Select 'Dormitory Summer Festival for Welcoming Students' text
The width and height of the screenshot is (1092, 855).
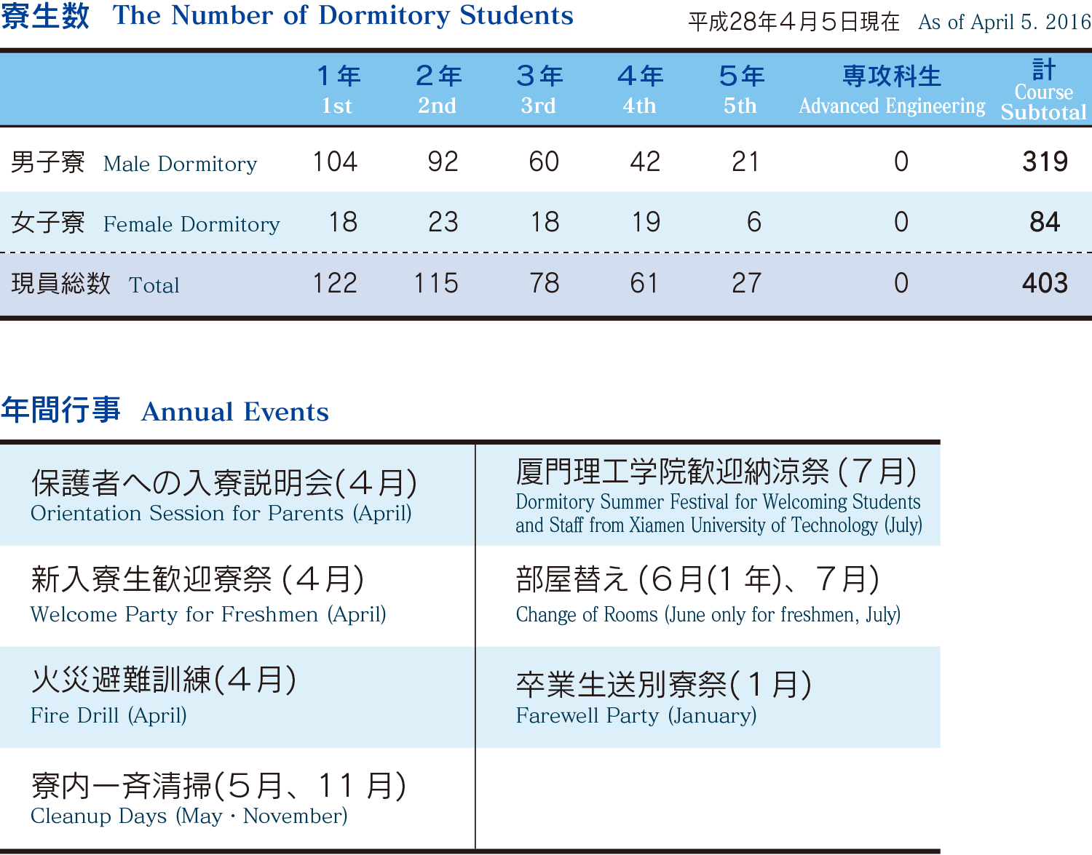click(718, 502)
